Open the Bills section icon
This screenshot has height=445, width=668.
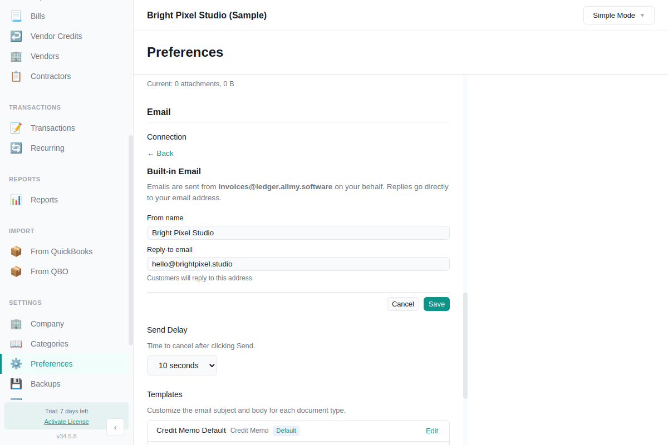pos(16,16)
